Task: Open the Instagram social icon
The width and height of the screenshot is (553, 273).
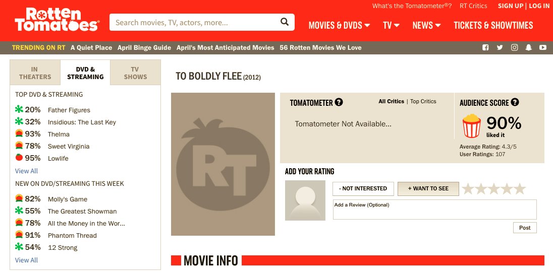Action: [x=514, y=47]
